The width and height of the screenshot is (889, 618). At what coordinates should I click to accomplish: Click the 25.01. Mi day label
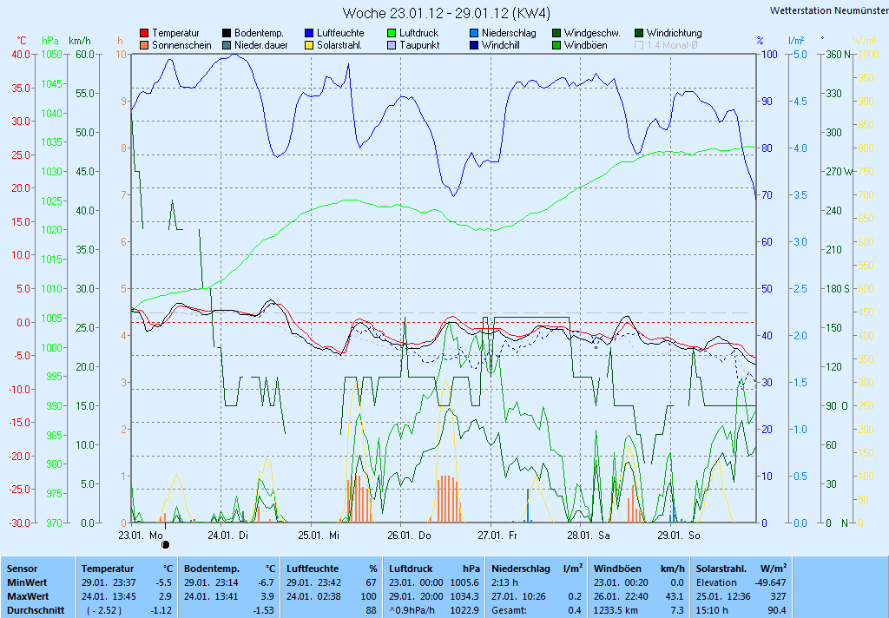(319, 536)
